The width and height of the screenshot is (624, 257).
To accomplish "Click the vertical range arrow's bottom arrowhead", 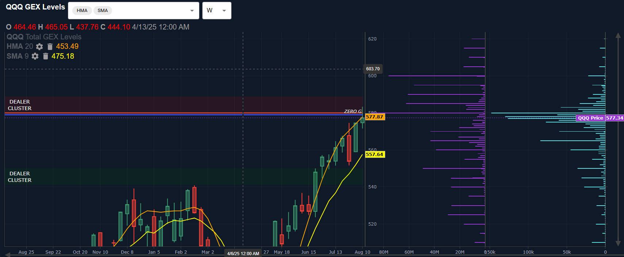I will tap(618, 243).
